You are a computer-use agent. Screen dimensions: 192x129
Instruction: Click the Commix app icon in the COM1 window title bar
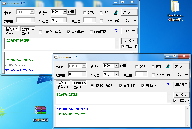click(4, 3)
